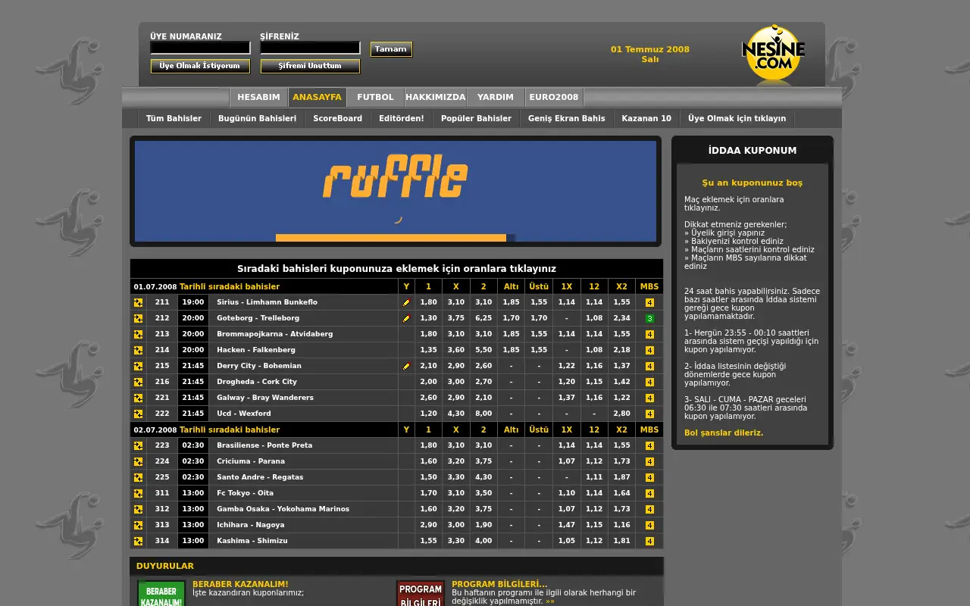The image size is (970, 606).
Task: Click the MBS 4 badge for Galway - Bray Wanderers
Action: point(649,398)
